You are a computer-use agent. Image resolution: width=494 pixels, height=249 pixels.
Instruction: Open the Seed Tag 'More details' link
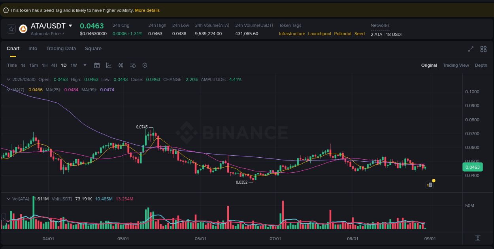coord(147,10)
